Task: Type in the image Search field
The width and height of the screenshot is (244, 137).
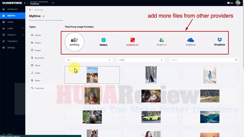Action: pyautogui.click(x=201, y=60)
